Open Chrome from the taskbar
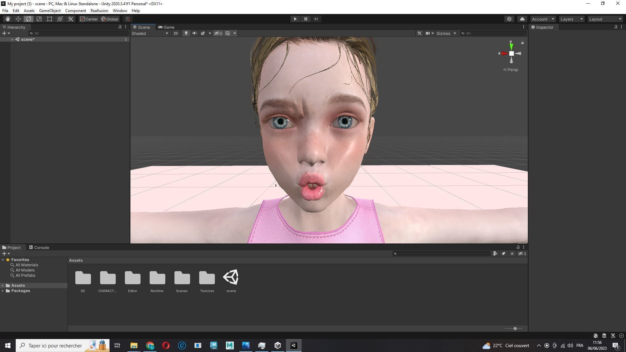Screen dimensions: 626x352 click(150, 345)
